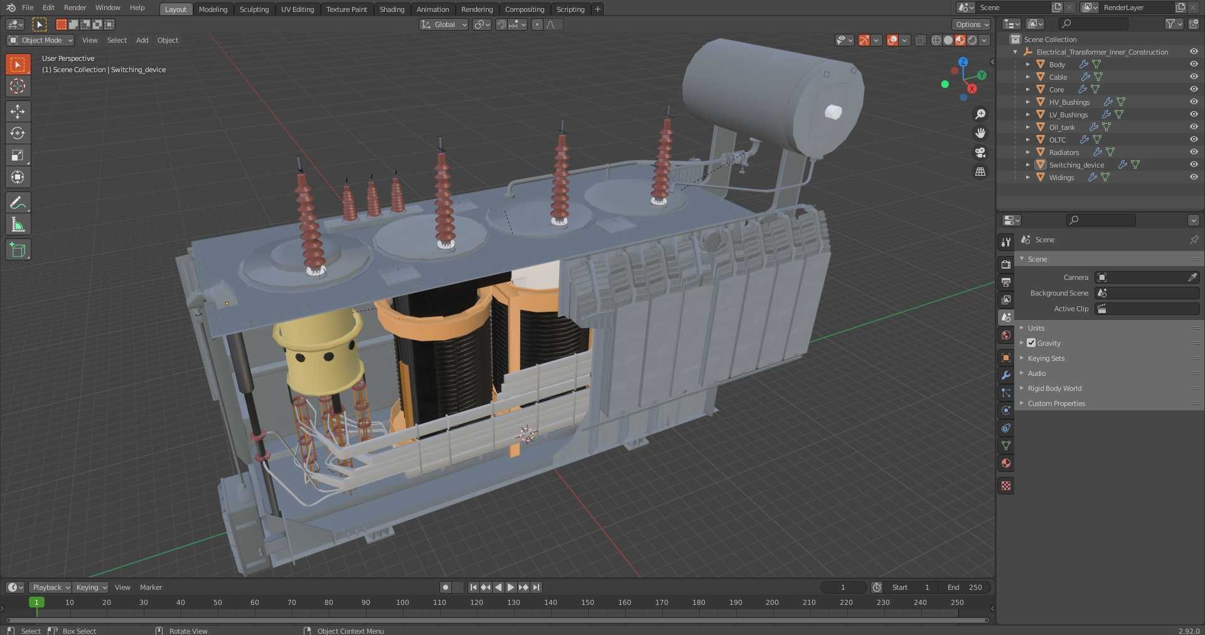Expand the Switching_device tree item
The image size is (1205, 635).
coord(1027,164)
